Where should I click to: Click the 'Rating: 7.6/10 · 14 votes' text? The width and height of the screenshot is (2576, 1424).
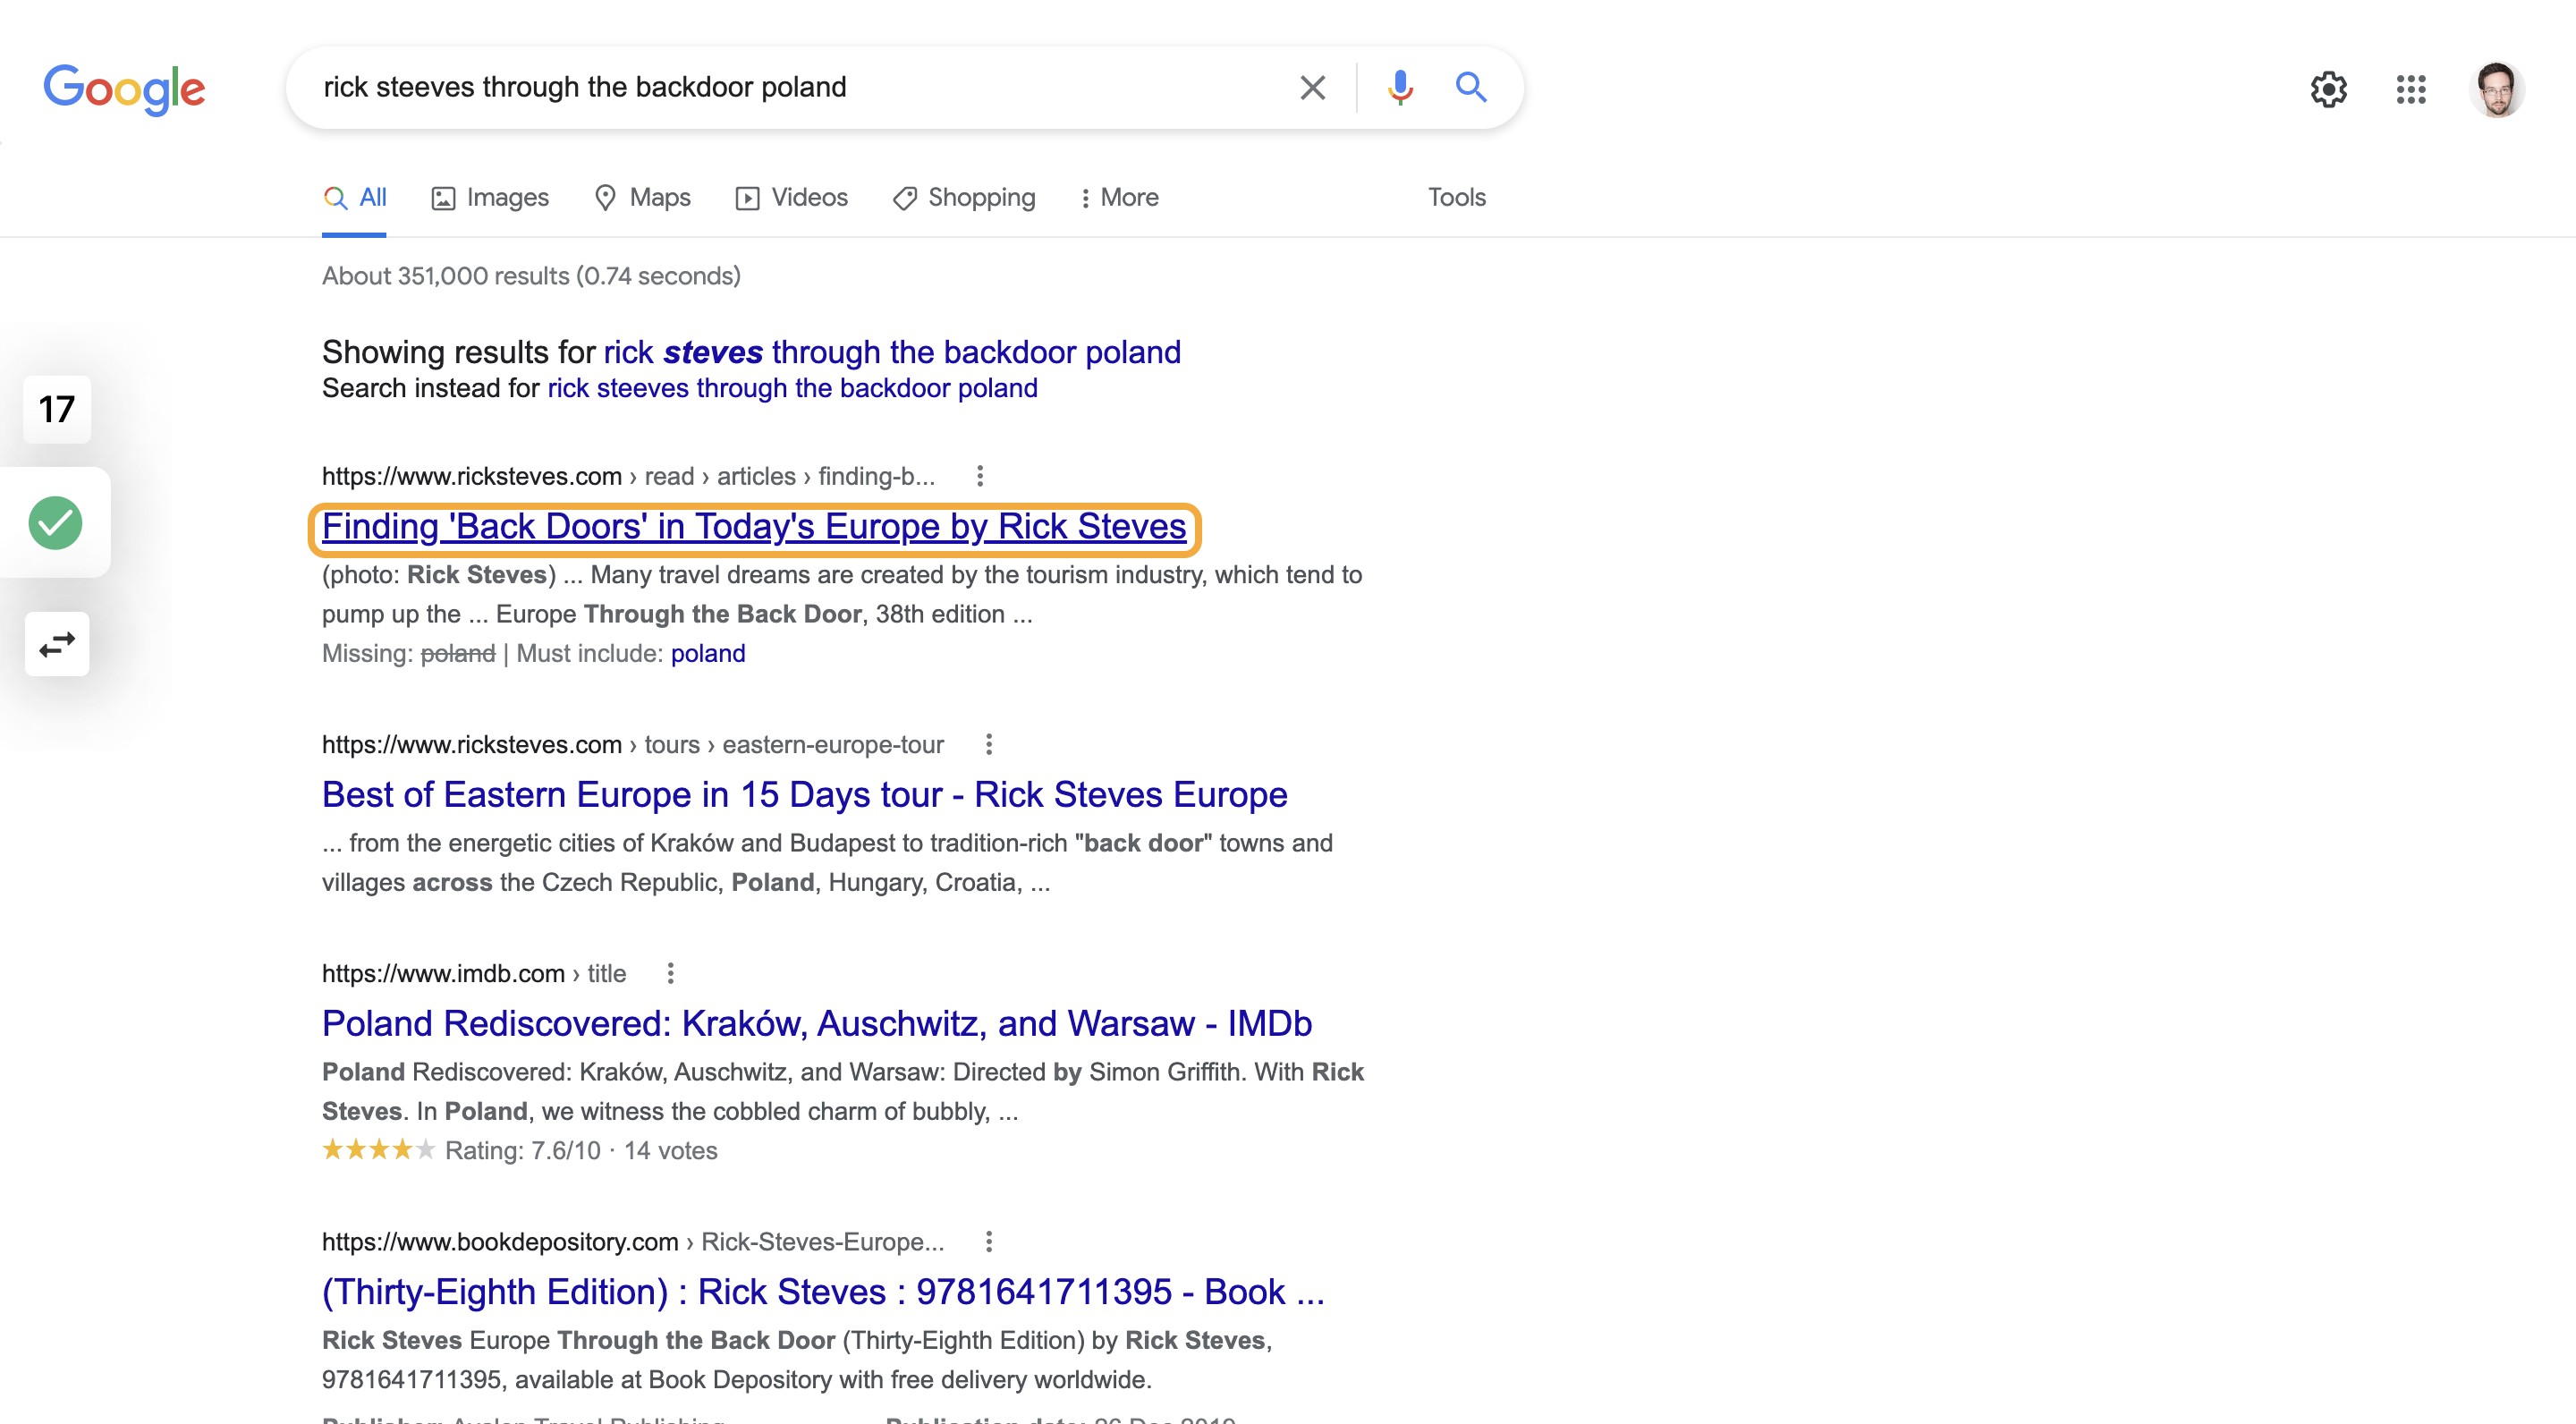581,1151
